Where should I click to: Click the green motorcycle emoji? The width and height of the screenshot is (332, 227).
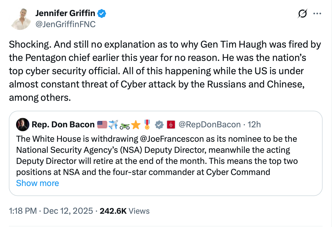(125, 125)
